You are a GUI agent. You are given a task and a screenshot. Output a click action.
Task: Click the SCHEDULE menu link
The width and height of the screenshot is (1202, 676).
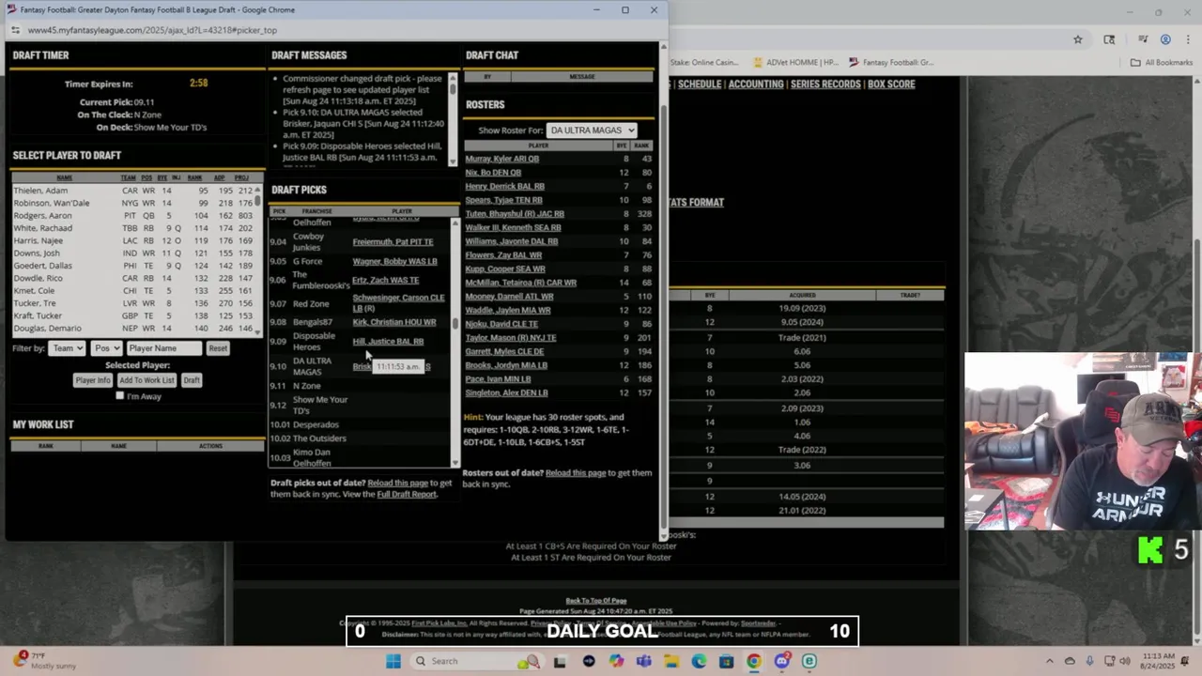coord(700,84)
